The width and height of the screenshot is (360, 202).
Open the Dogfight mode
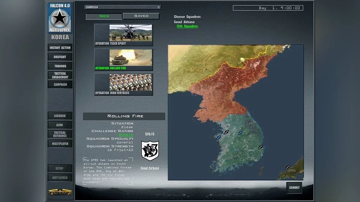pos(60,57)
